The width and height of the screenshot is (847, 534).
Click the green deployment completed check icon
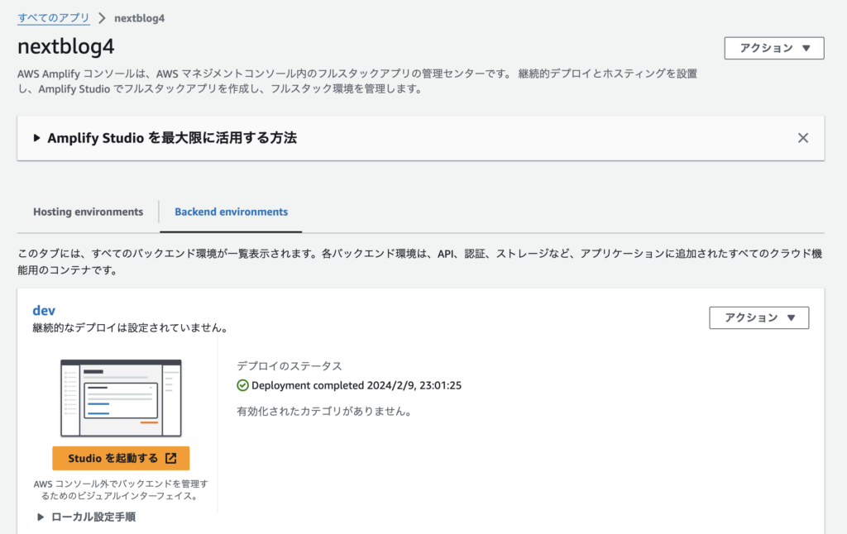[242, 385]
